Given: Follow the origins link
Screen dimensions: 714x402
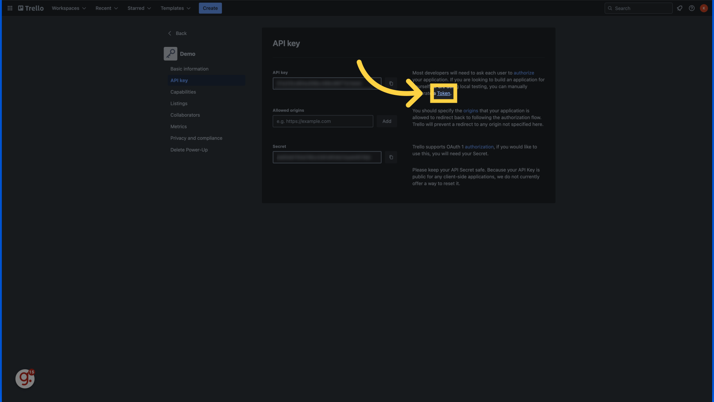Looking at the screenshot, I should [x=470, y=111].
